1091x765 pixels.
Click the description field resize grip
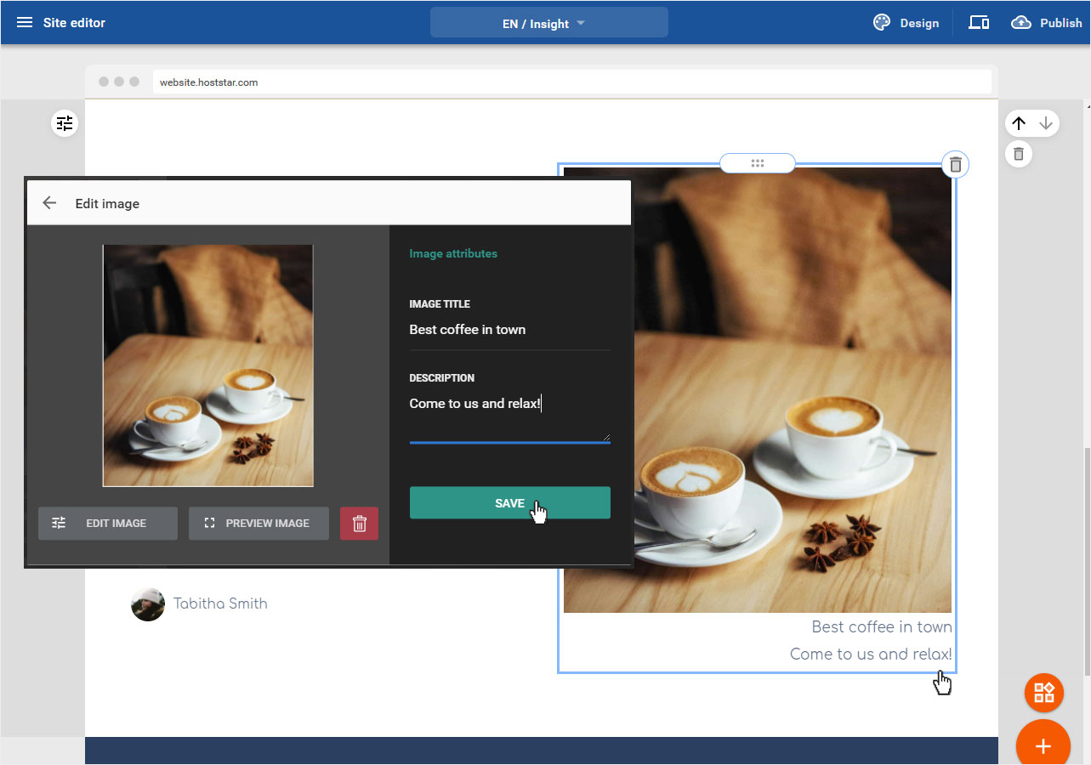pos(607,437)
